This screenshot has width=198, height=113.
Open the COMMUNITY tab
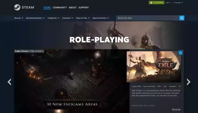point(60,7)
